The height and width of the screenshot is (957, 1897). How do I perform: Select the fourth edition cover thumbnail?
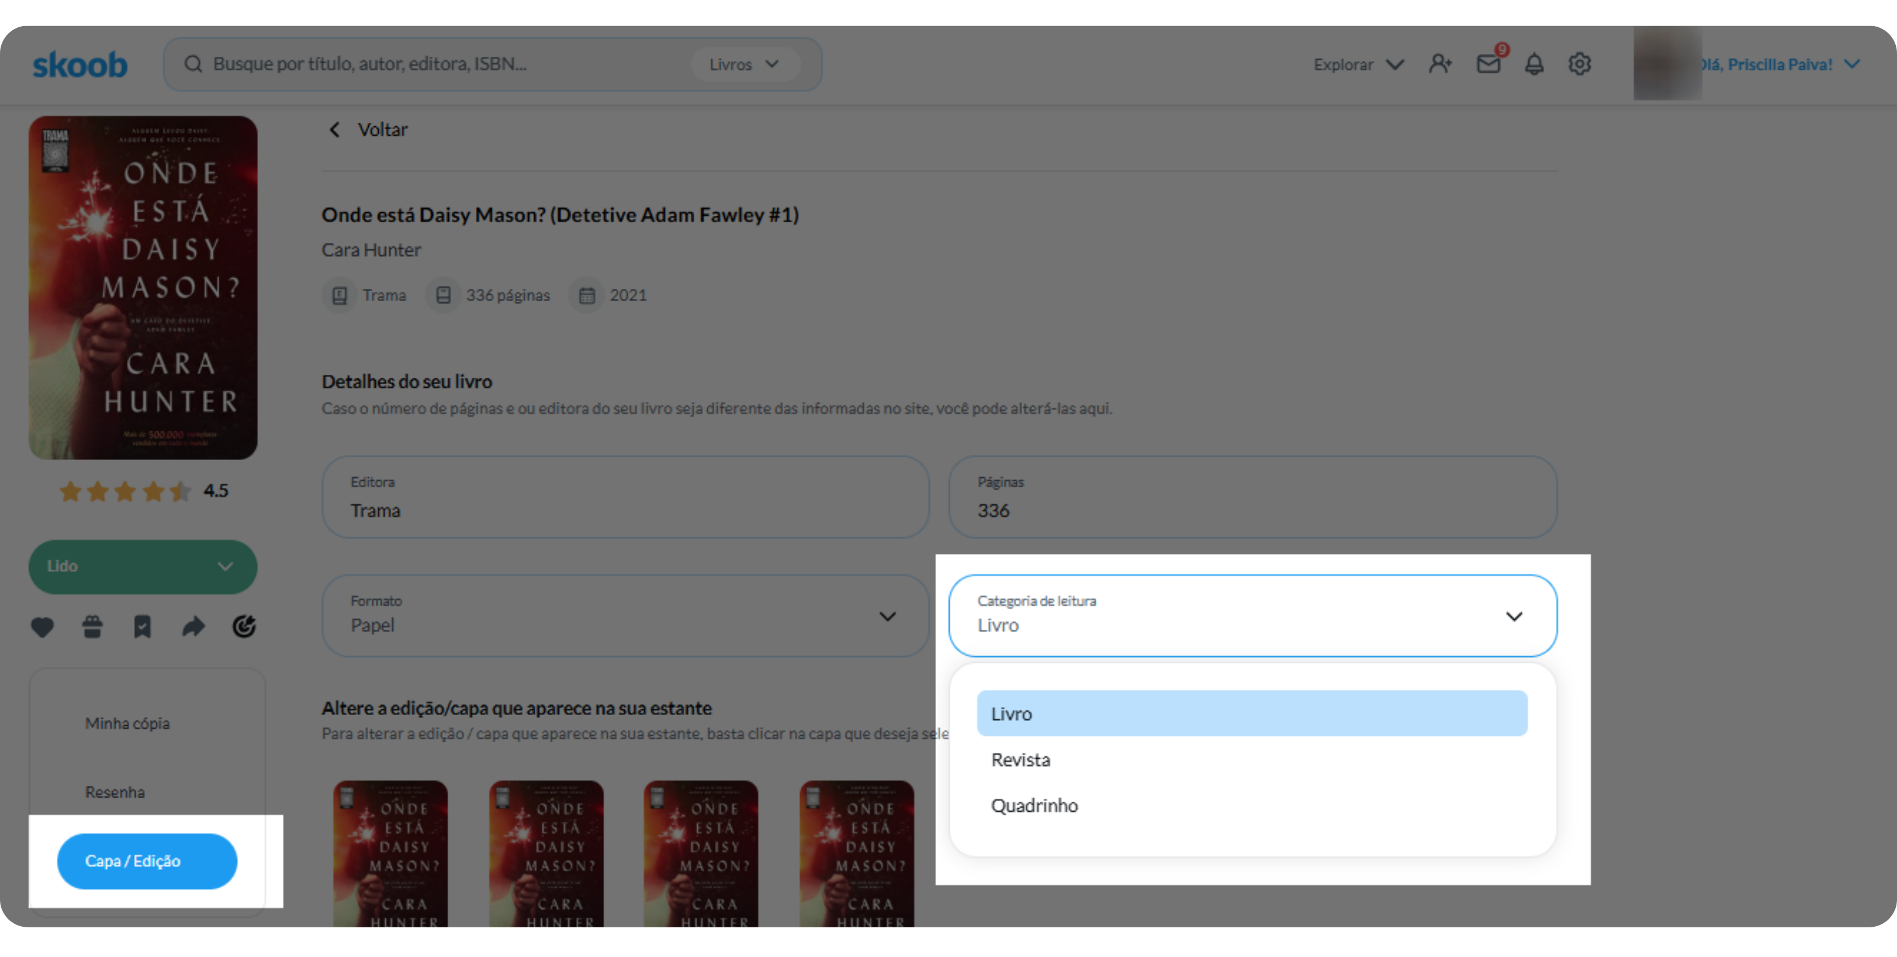pos(857,854)
